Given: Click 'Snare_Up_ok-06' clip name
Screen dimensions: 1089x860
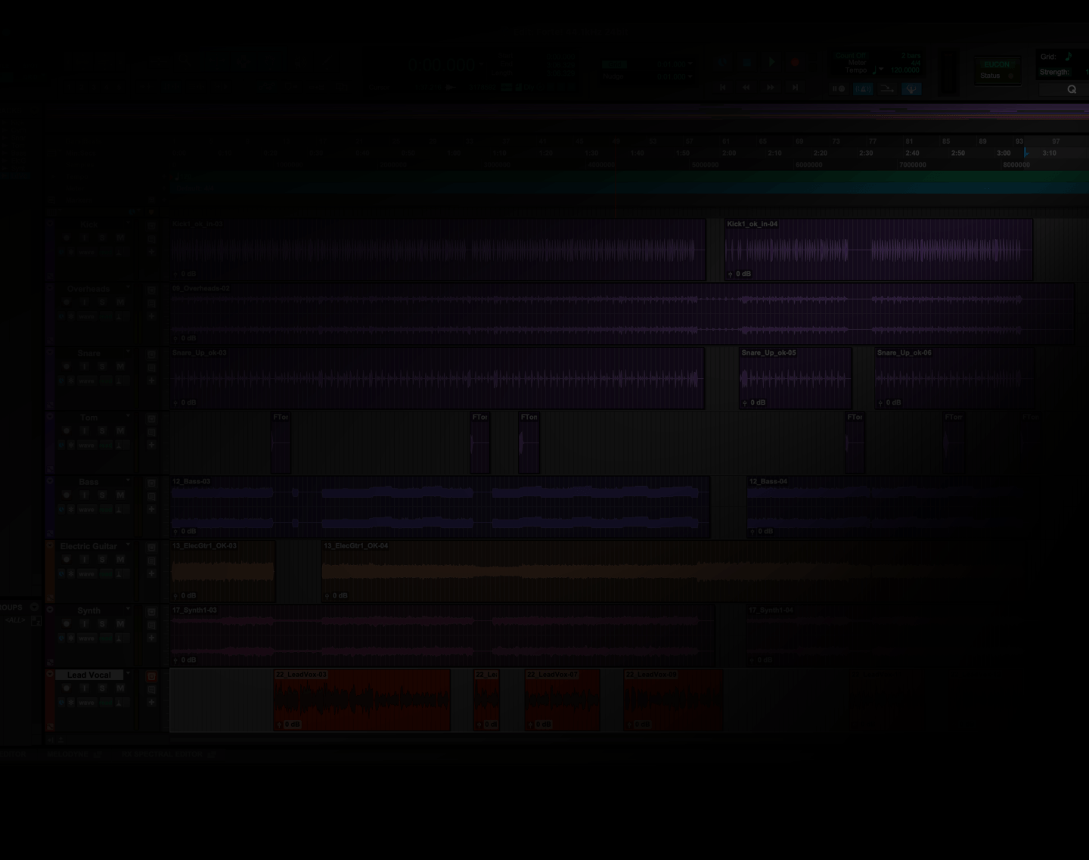Looking at the screenshot, I should point(904,352).
